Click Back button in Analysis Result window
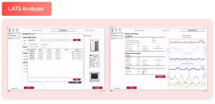215x104 pixels. point(132,88)
